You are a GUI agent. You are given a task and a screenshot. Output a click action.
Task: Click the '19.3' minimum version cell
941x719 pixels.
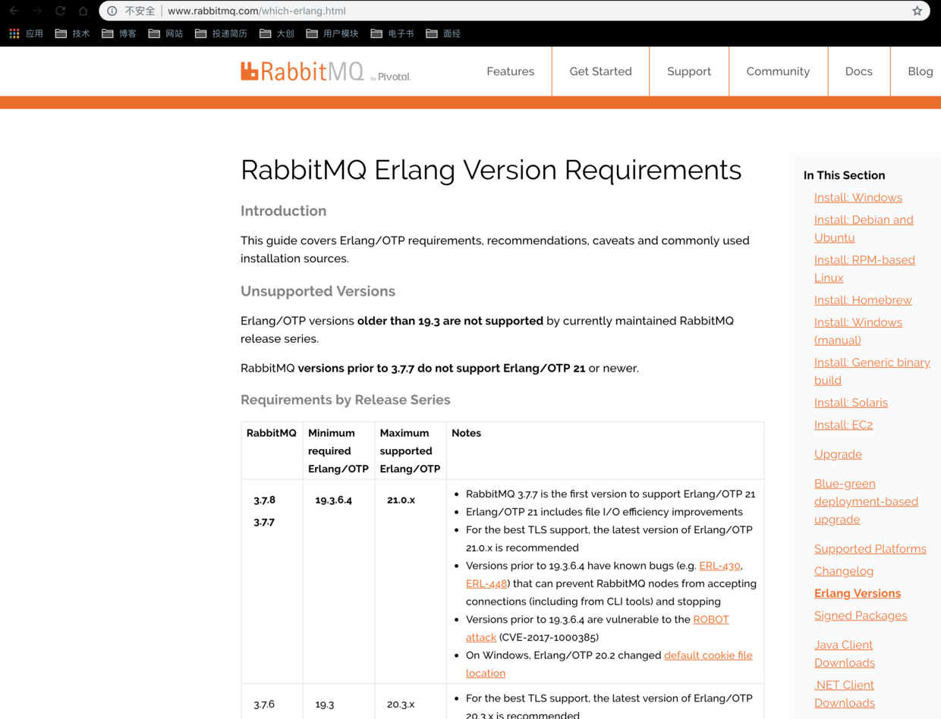coord(325,704)
